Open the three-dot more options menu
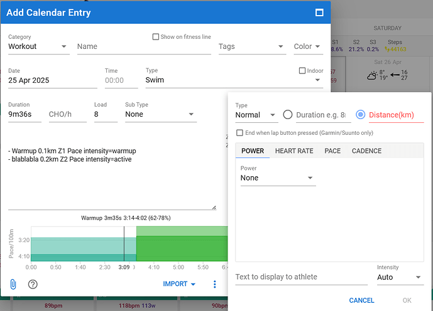The image size is (433, 311). (x=214, y=284)
